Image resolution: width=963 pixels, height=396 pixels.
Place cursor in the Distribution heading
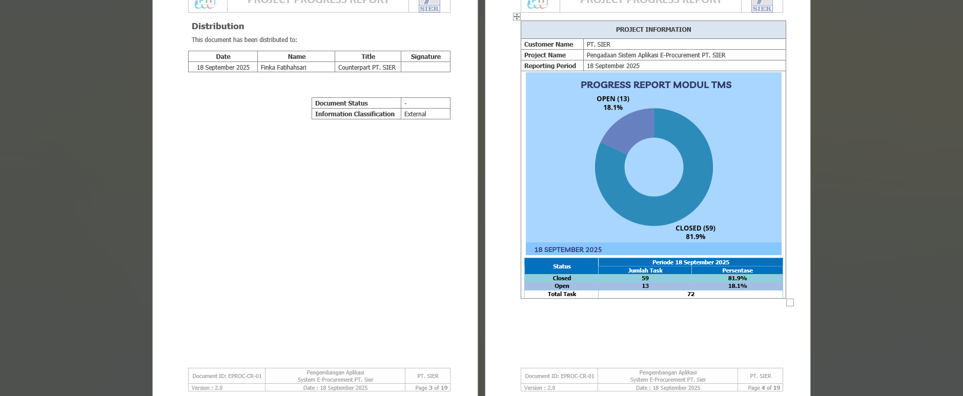click(x=218, y=26)
